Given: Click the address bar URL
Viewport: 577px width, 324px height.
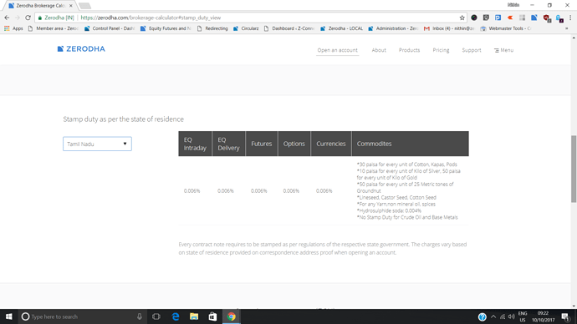Looking at the screenshot, I should 151,18.
